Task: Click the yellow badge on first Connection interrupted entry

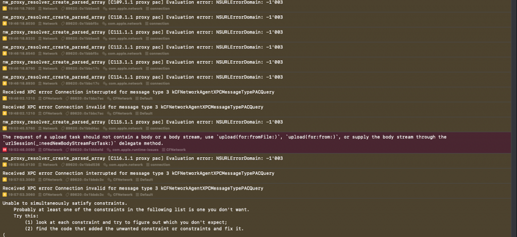Action: point(5,99)
